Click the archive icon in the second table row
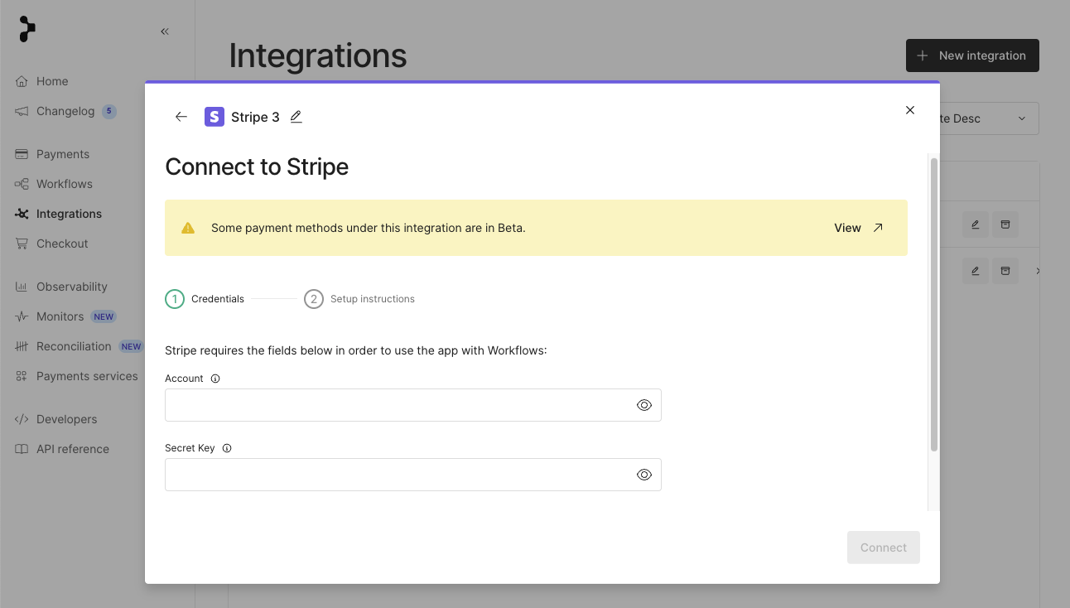1070x608 pixels. pyautogui.click(x=1005, y=271)
